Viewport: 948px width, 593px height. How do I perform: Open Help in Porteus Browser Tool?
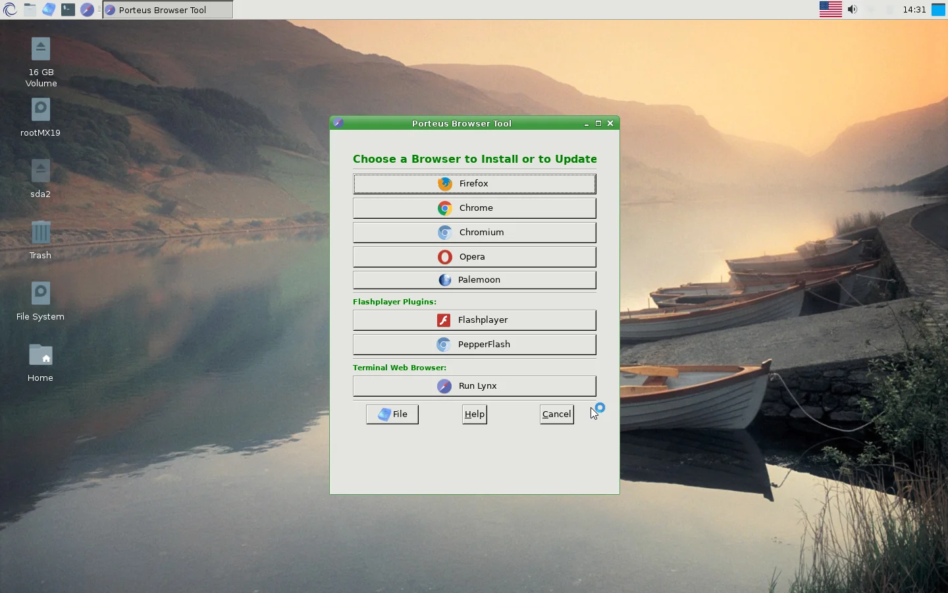click(474, 414)
